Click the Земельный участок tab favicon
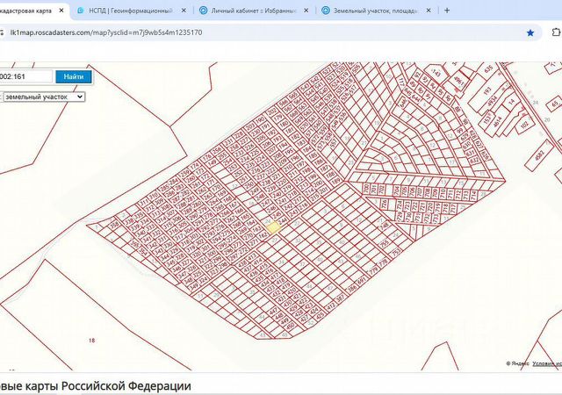This screenshot has width=562, height=395. point(326,11)
